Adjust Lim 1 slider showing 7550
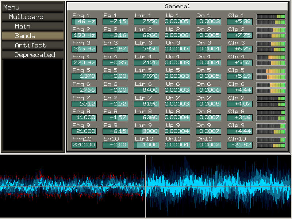The image size is (292, 219). (x=146, y=22)
